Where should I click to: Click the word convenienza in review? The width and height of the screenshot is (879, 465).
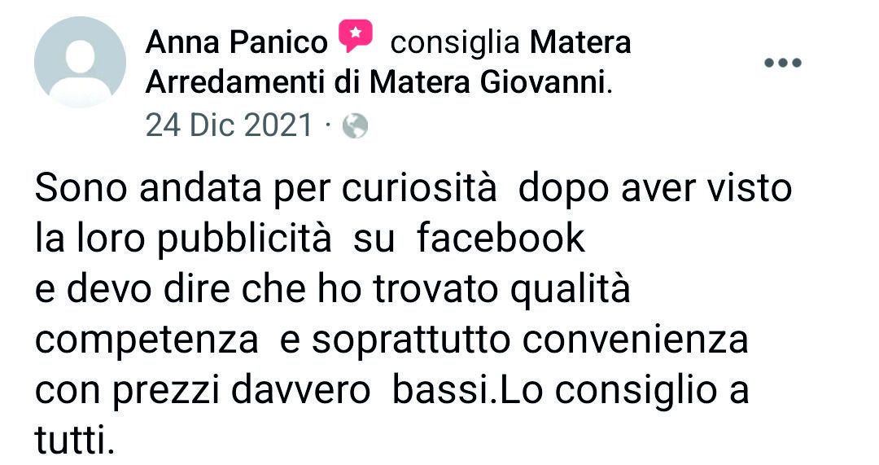coord(635,340)
